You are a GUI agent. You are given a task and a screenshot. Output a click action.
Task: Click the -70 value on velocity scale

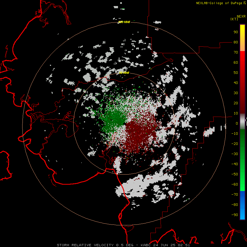pyautogui.click(x=235, y=195)
